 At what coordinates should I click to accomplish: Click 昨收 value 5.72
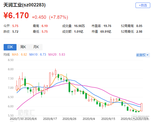(x=15, y=32)
